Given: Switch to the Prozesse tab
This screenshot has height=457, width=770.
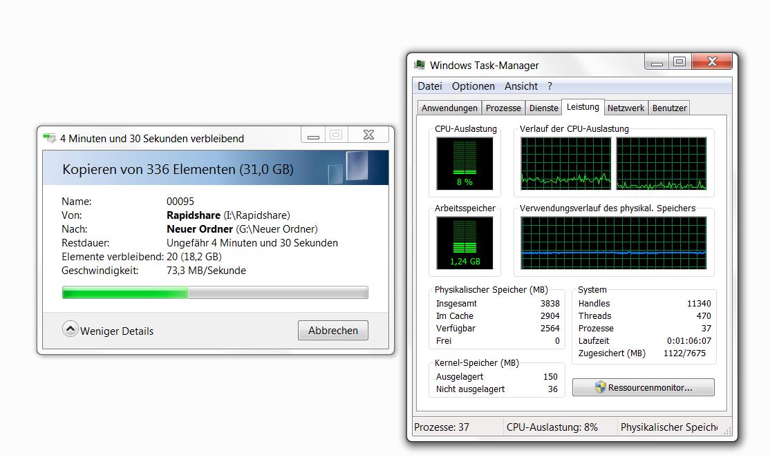Looking at the screenshot, I should pyautogui.click(x=503, y=108).
